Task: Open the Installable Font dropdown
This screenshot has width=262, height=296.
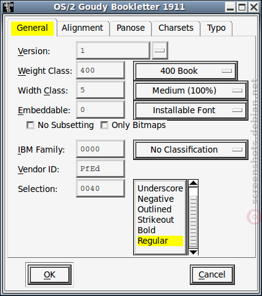Action: (x=190, y=110)
